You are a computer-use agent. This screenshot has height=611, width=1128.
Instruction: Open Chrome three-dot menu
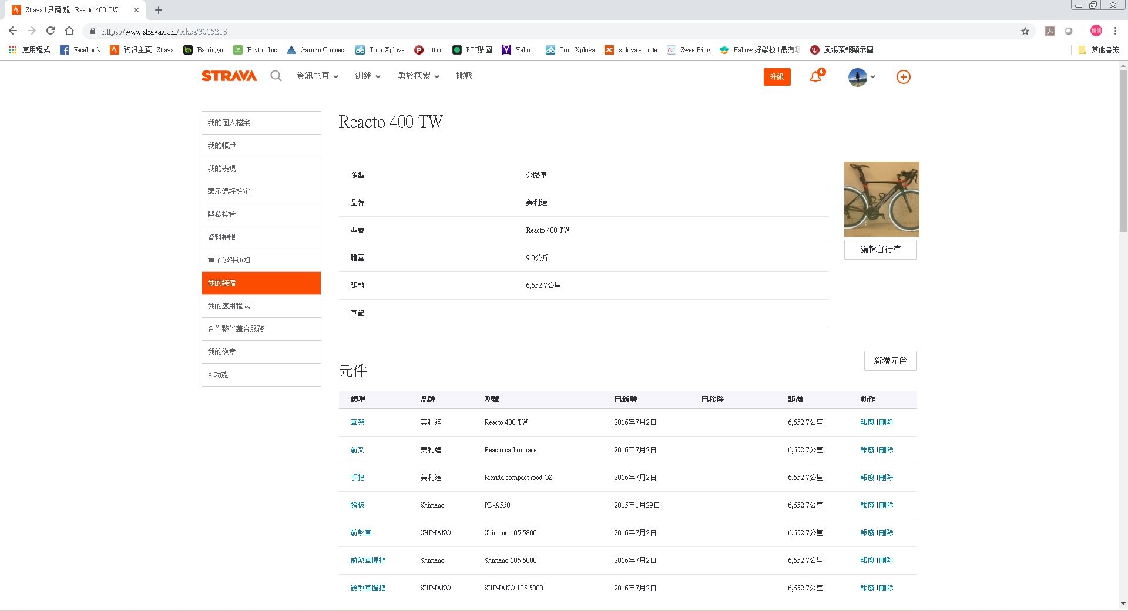point(1115,31)
